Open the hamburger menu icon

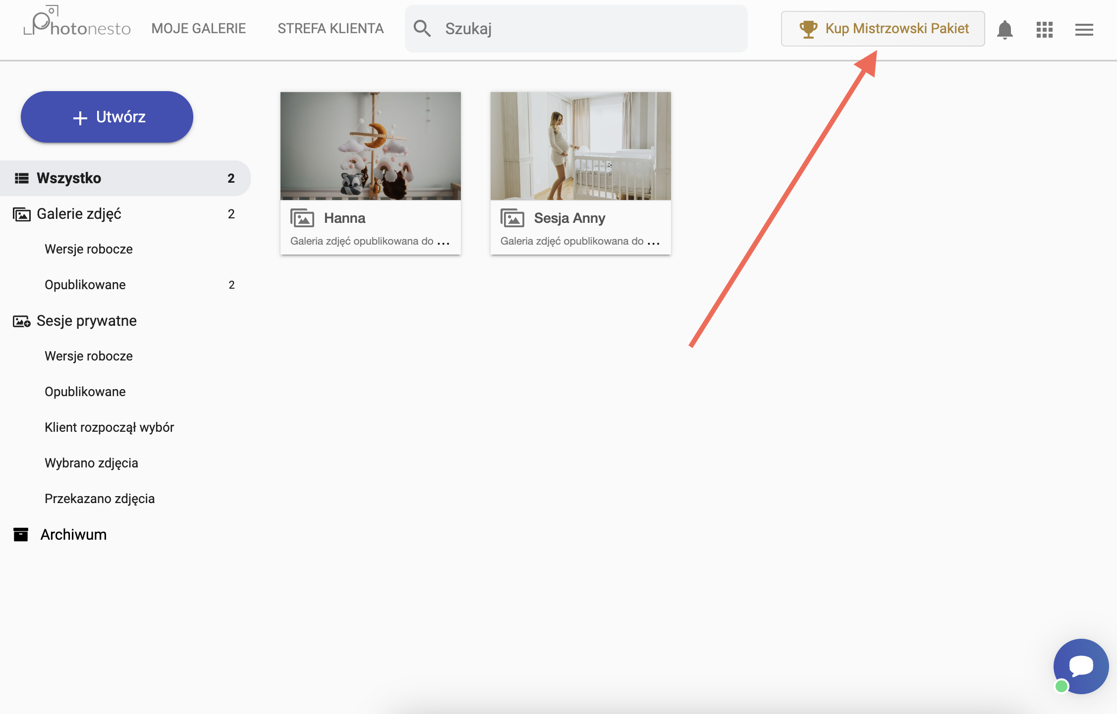(x=1084, y=30)
